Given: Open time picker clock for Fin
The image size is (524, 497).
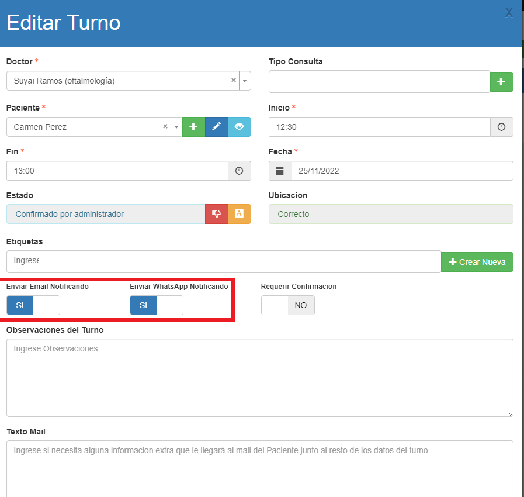Looking at the screenshot, I should click(x=239, y=171).
